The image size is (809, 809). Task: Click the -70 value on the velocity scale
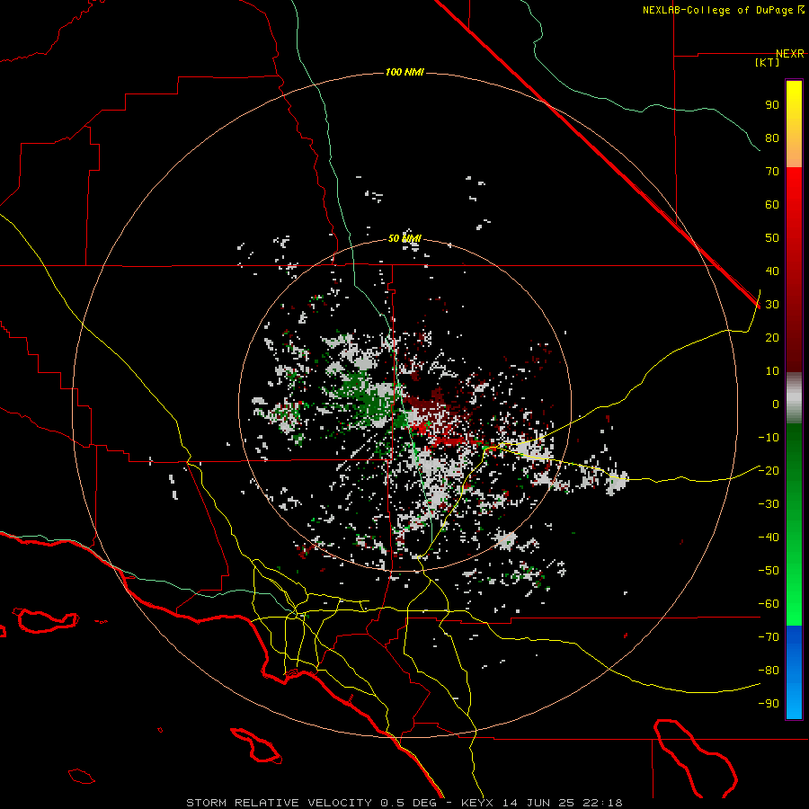coord(769,637)
